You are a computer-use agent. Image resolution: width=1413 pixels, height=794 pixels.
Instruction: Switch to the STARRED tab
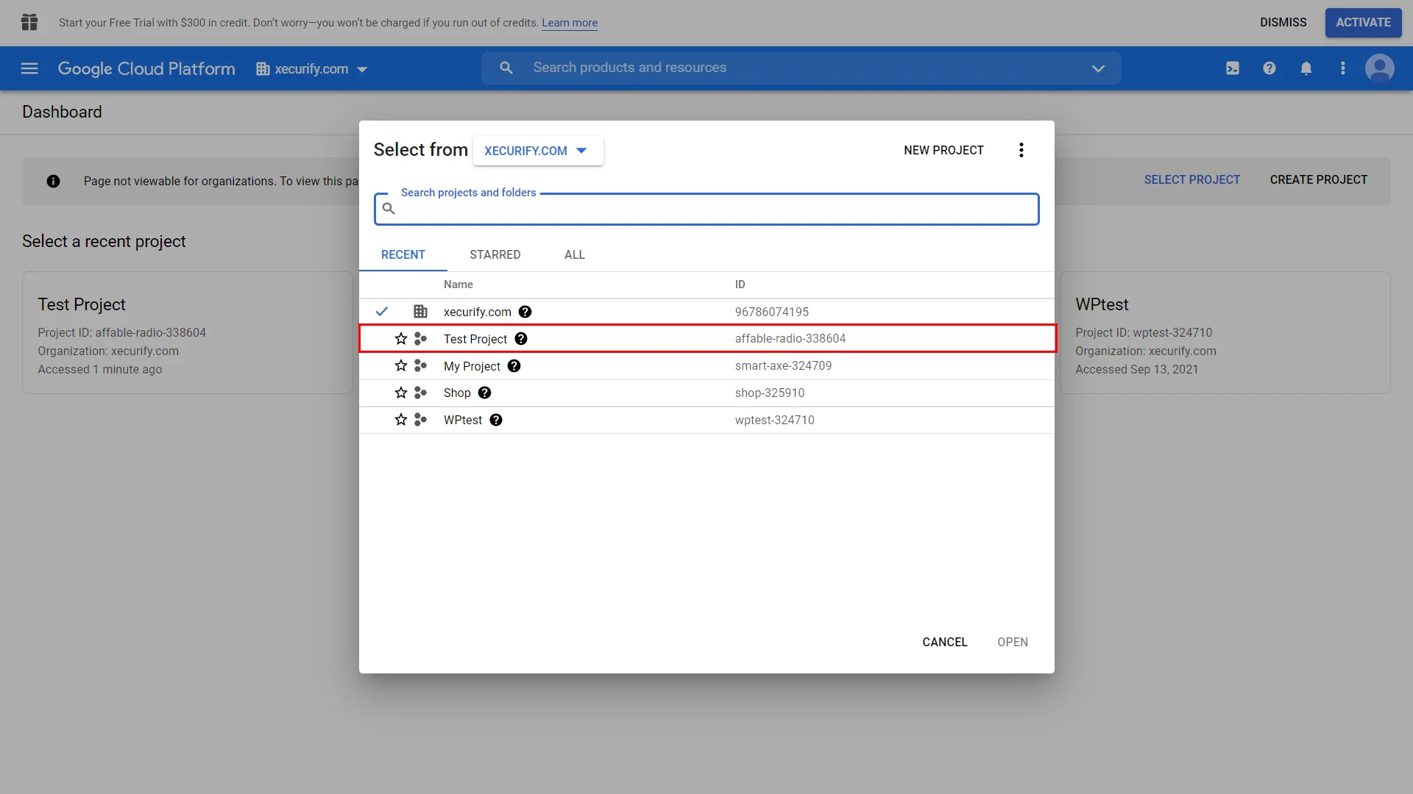pos(495,255)
